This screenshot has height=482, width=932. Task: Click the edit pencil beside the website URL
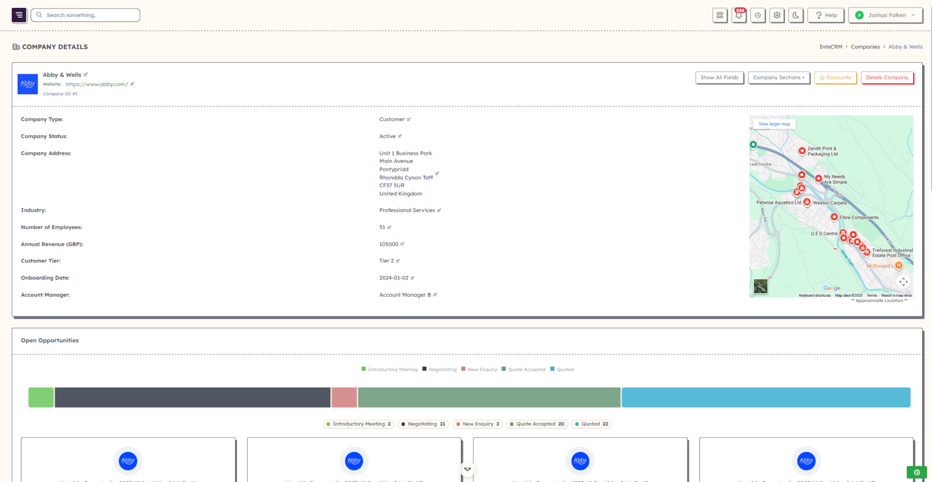[132, 84]
